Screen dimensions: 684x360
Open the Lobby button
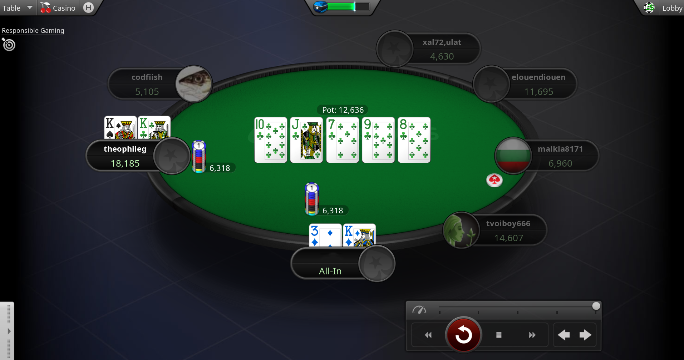pos(672,8)
